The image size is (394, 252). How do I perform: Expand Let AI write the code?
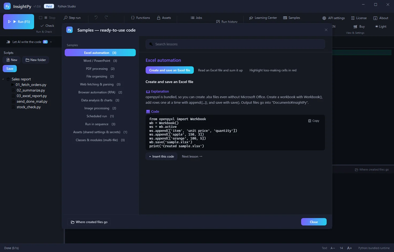tap(29, 42)
